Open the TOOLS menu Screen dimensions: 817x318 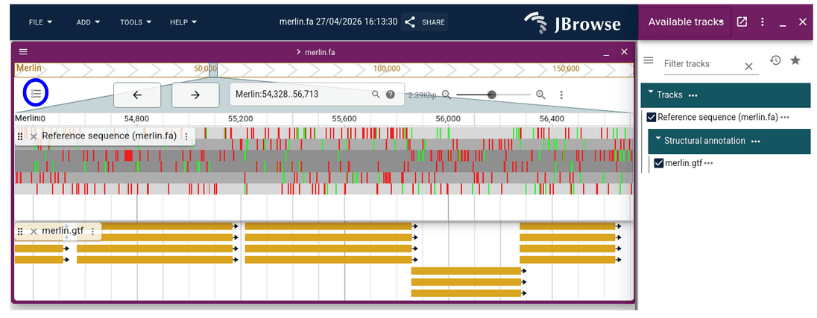click(136, 22)
